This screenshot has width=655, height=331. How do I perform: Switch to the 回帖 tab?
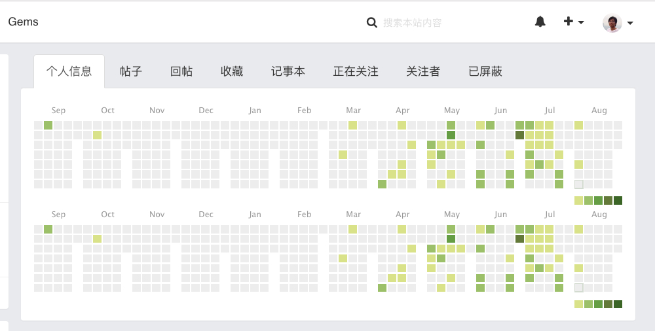tap(181, 71)
